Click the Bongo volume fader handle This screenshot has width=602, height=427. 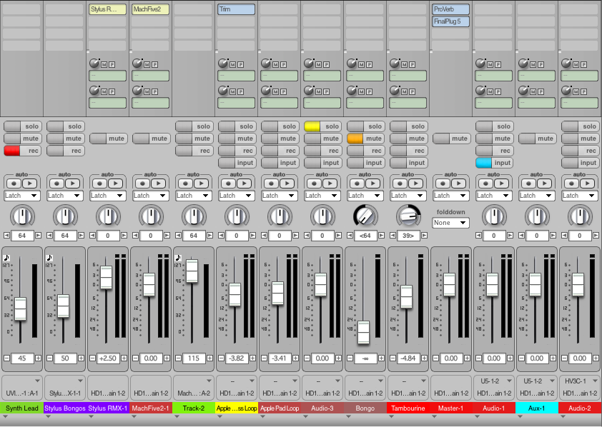pos(364,332)
